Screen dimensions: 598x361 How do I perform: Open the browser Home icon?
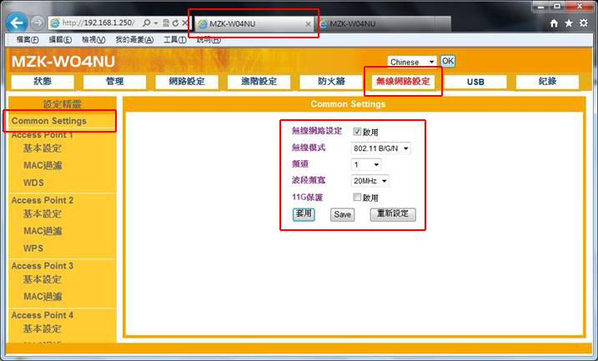(x=554, y=23)
